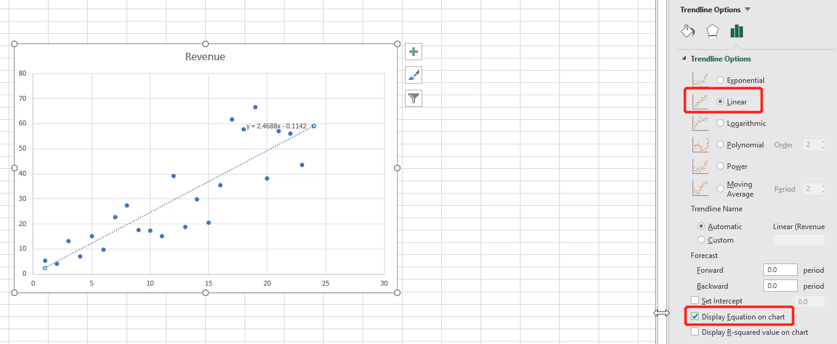
Task: Click the vertical axis label 40
Action: (x=23, y=173)
